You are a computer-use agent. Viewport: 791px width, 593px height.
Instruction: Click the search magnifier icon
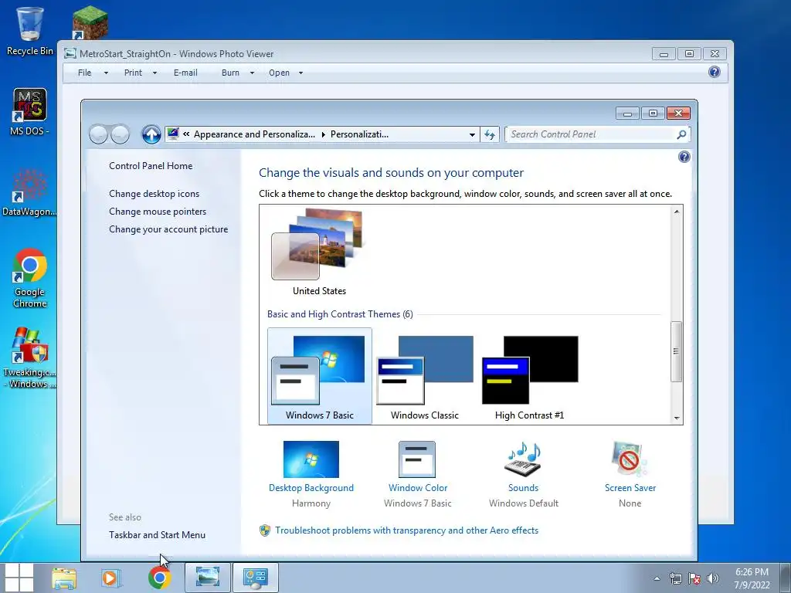pos(681,134)
